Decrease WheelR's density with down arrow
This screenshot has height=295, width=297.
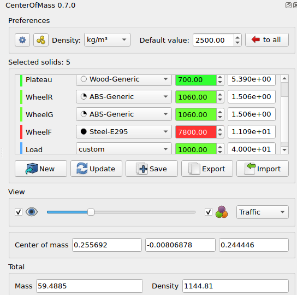click(x=220, y=100)
